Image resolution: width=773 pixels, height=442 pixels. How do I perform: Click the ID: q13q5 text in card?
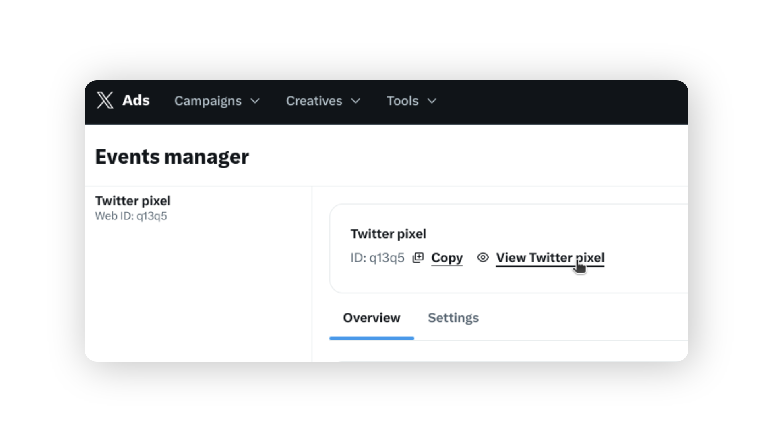(x=377, y=258)
